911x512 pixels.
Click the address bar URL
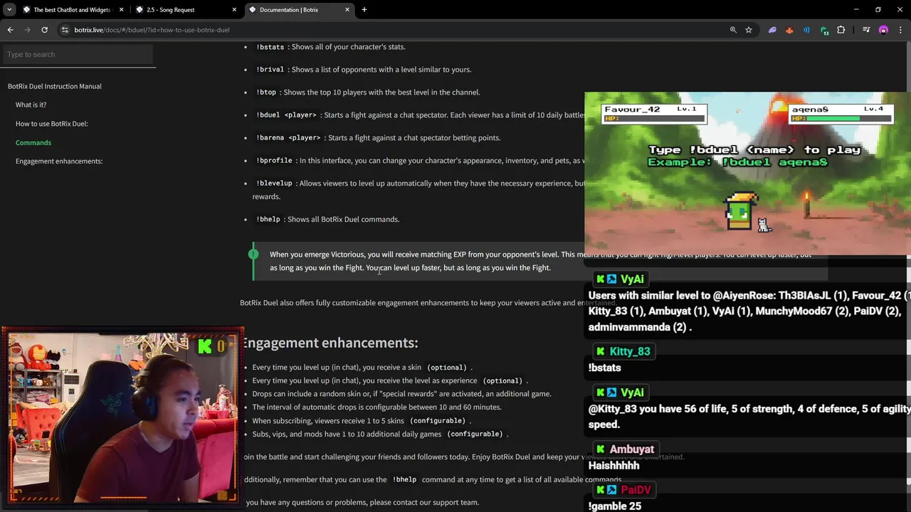coord(152,30)
